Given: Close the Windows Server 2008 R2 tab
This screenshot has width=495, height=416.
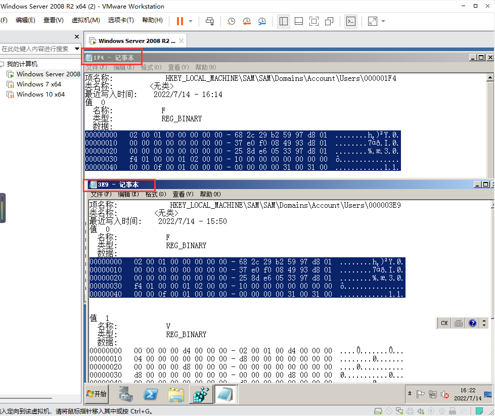Looking at the screenshot, I should click(x=181, y=41).
